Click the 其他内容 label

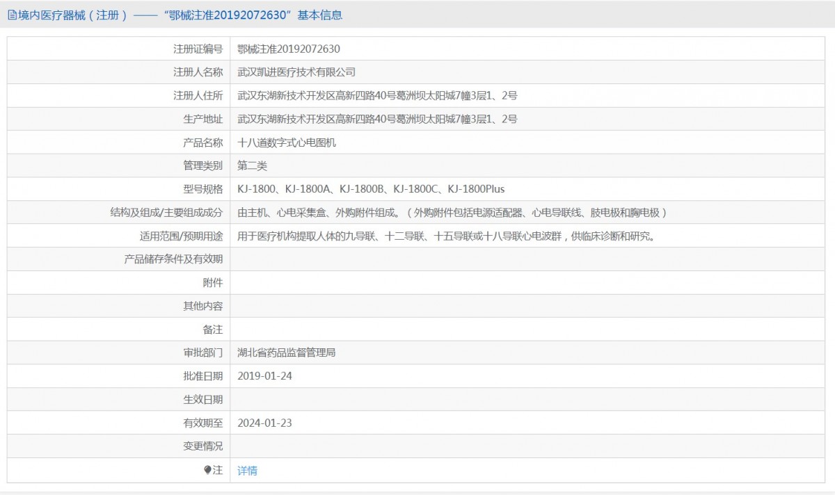click(203, 306)
